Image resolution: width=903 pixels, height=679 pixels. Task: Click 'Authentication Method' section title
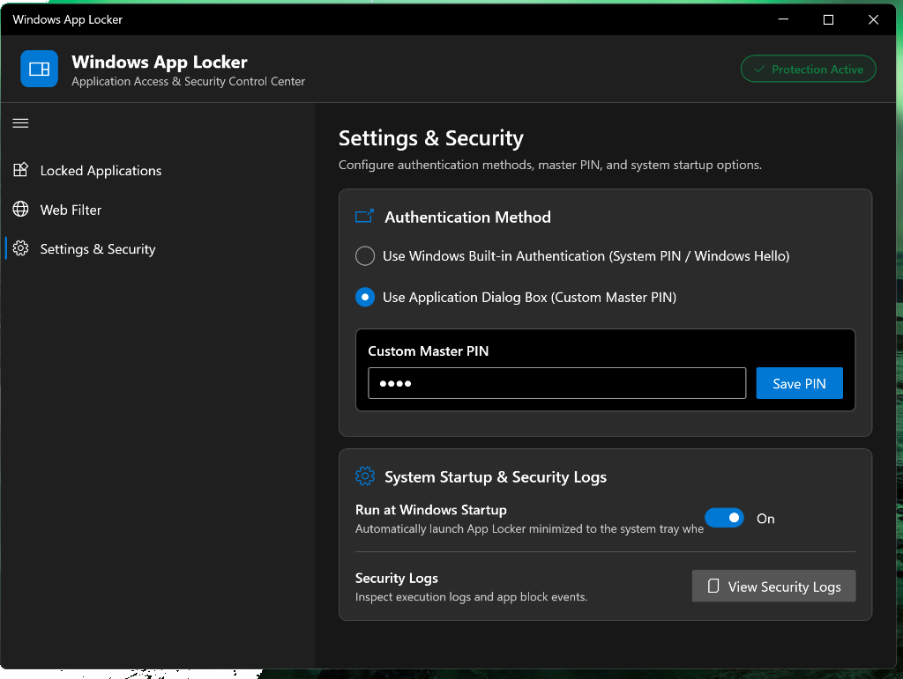point(467,217)
